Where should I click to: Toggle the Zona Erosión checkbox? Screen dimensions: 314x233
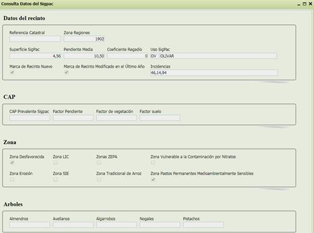12,180
